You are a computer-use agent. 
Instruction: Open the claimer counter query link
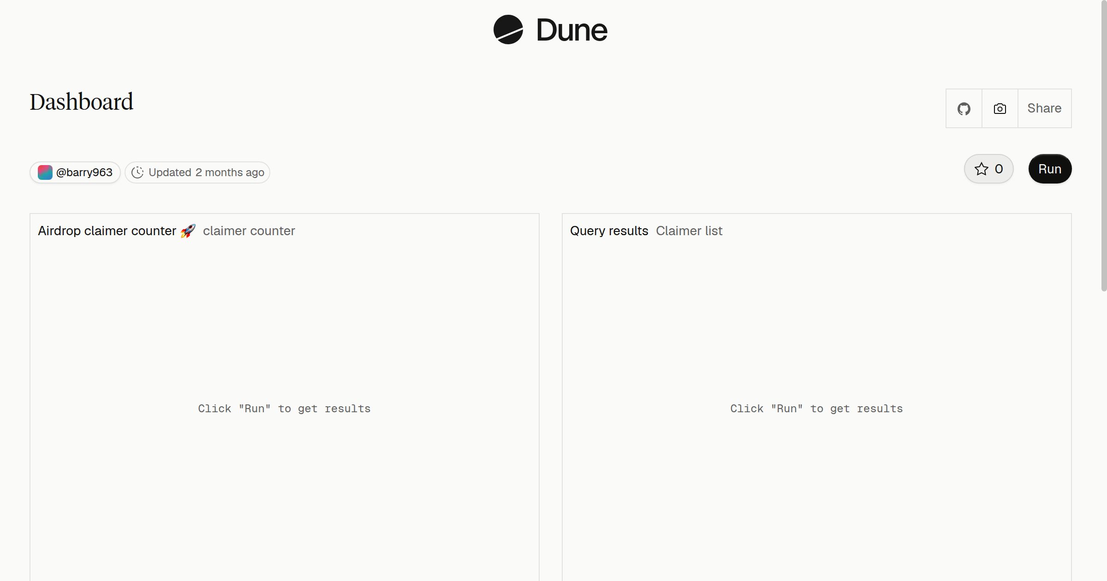[x=249, y=231]
